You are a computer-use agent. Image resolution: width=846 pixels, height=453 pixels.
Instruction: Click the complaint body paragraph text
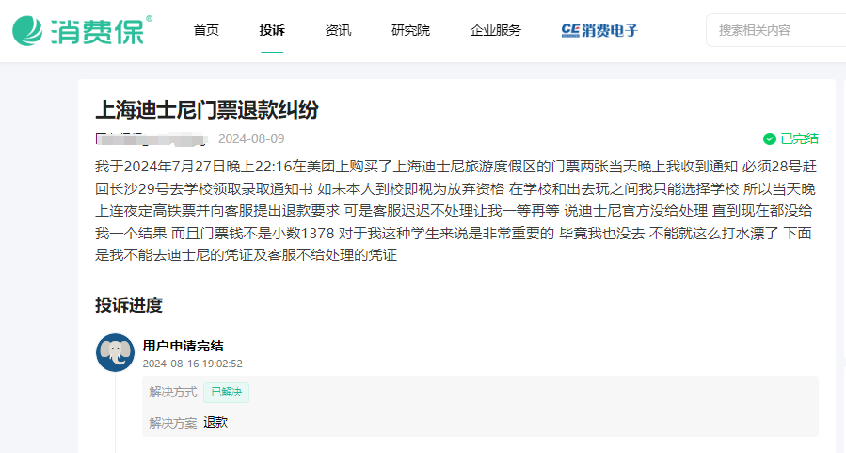[455, 211]
